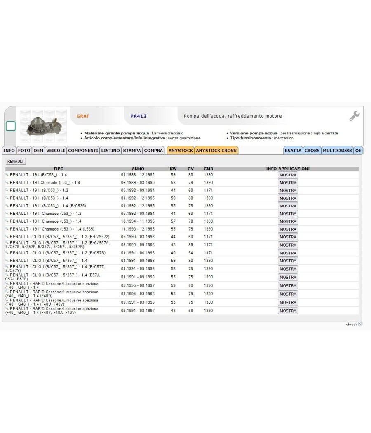Click MOSTRA for CLIO I 1.2 (B/C/S572)
The height and width of the screenshot is (433, 371).
(288, 237)
